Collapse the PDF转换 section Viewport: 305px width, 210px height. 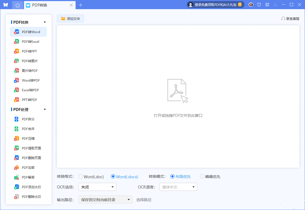click(45, 22)
